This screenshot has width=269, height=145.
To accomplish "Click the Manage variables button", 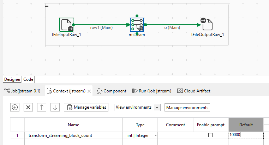I will click(86, 107).
